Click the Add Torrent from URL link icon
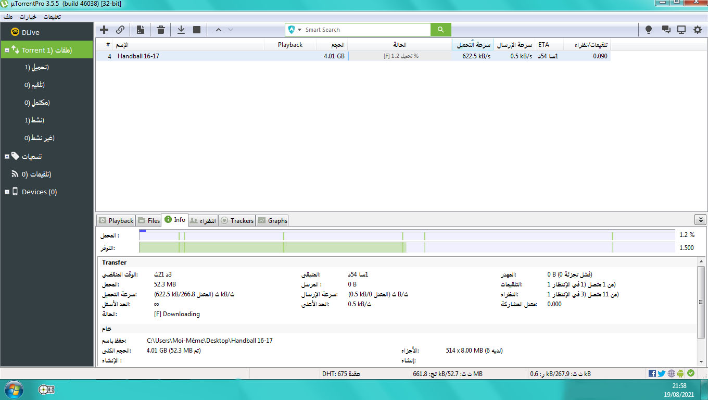Viewport: 708px width, 400px height. (x=120, y=30)
